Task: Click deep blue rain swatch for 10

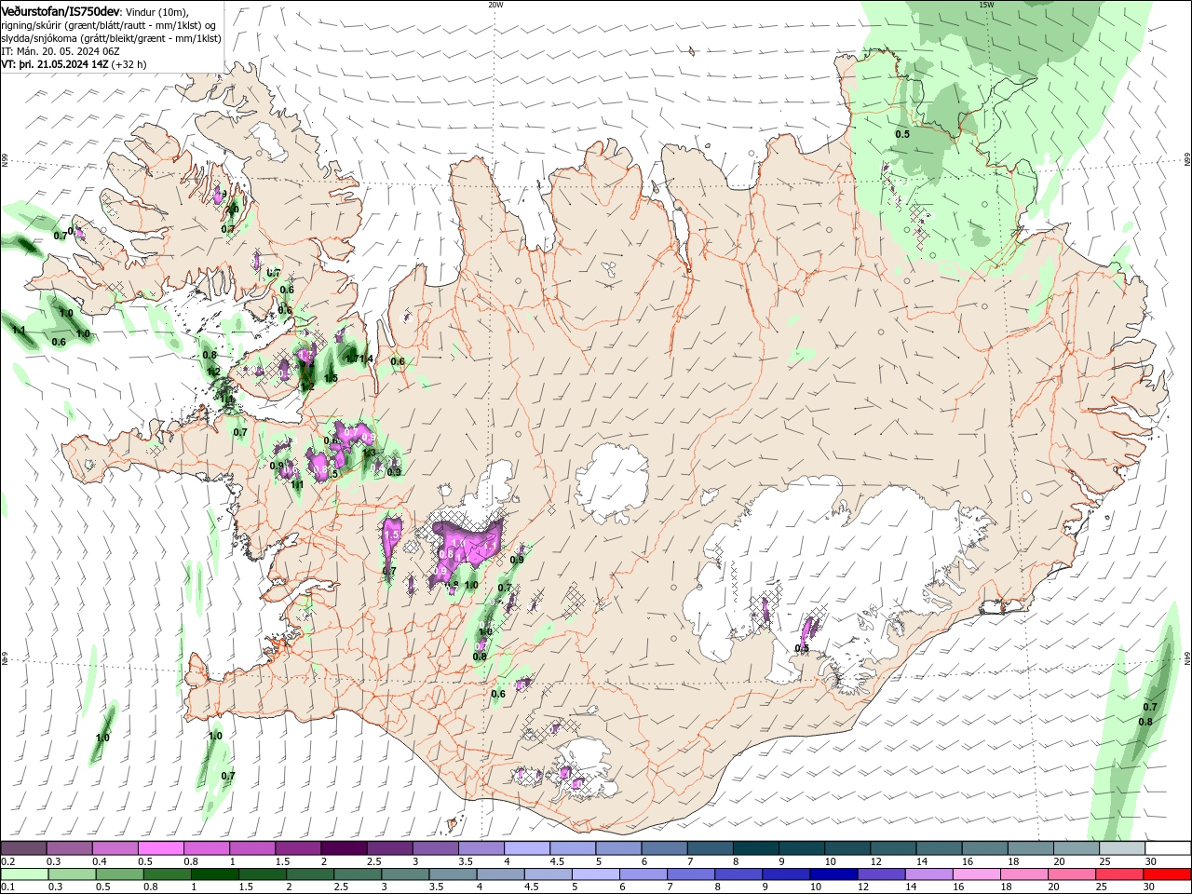Action: pyautogui.click(x=833, y=874)
